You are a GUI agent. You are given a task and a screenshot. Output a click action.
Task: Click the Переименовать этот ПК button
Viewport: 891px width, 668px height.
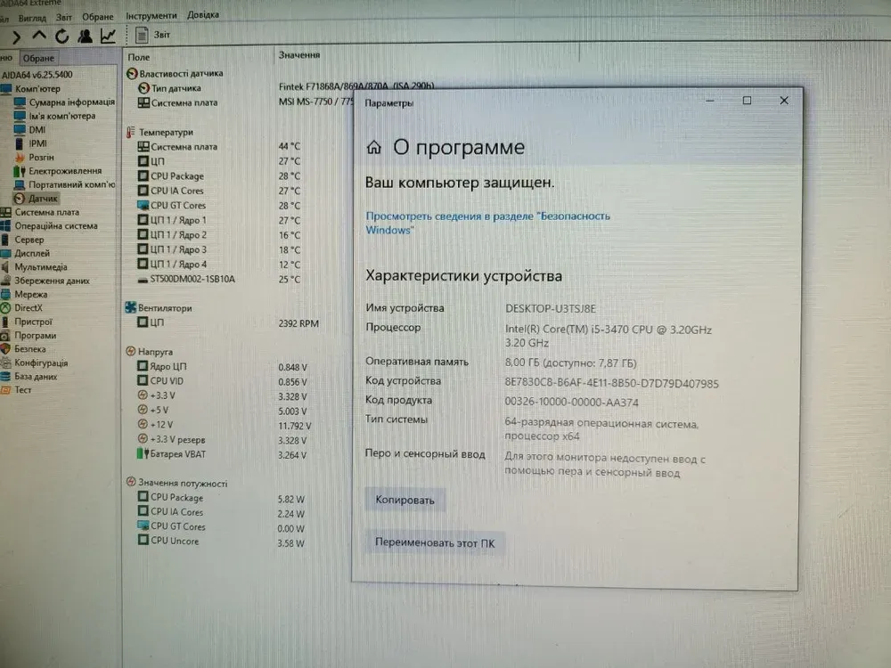435,542
